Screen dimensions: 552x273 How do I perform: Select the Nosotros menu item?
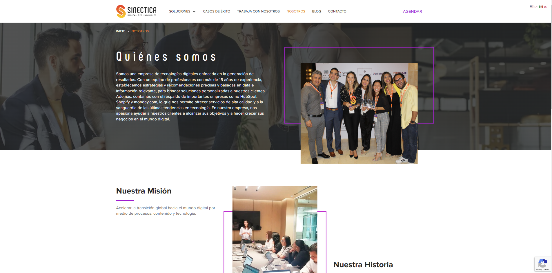296,11
